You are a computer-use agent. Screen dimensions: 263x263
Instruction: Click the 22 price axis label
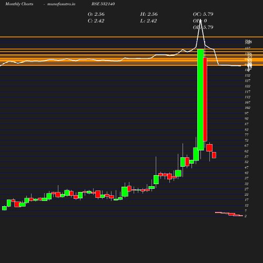coord(247,195)
